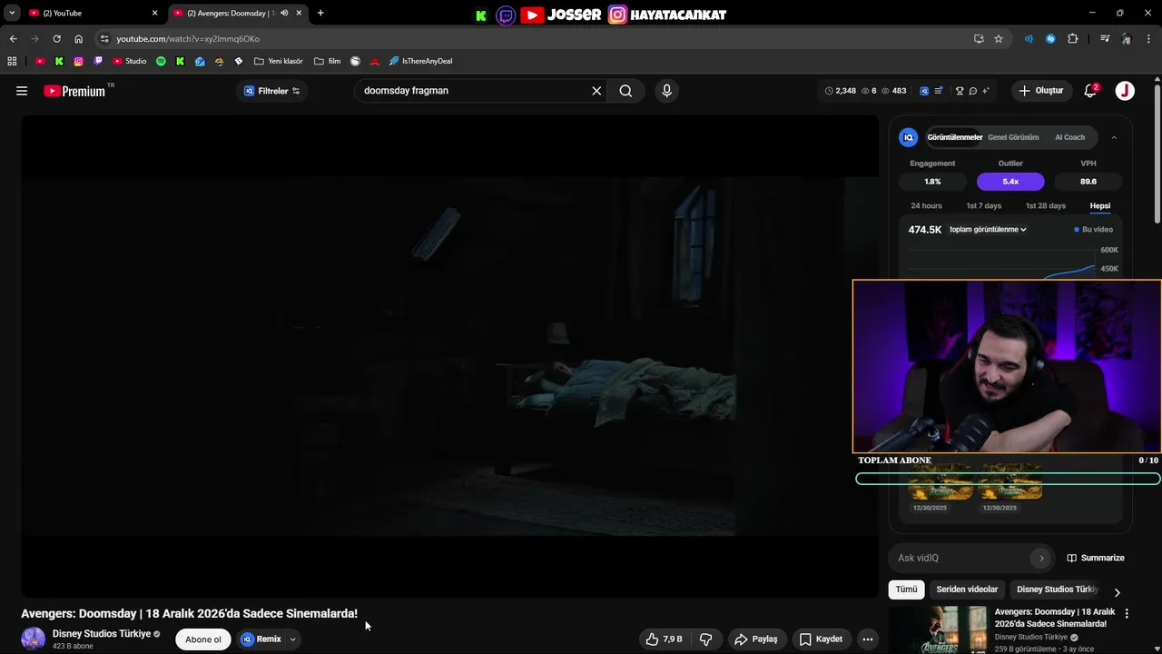The width and height of the screenshot is (1162, 654).
Task: Open site information icon in address bar
Action: tap(104, 39)
